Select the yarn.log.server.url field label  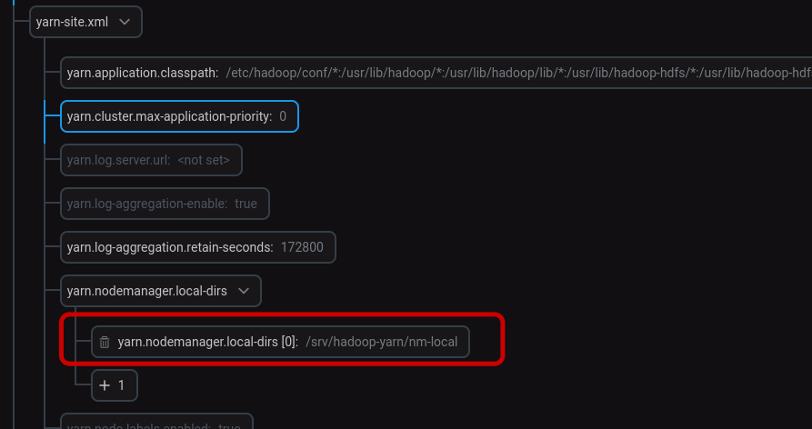point(118,160)
